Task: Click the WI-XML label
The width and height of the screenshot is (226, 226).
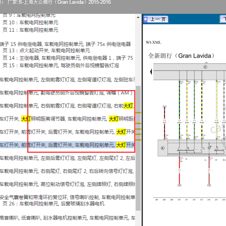Action: [x=153, y=43]
